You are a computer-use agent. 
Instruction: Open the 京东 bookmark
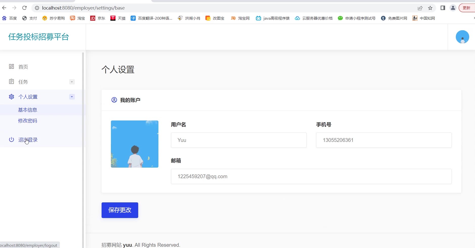98,18
